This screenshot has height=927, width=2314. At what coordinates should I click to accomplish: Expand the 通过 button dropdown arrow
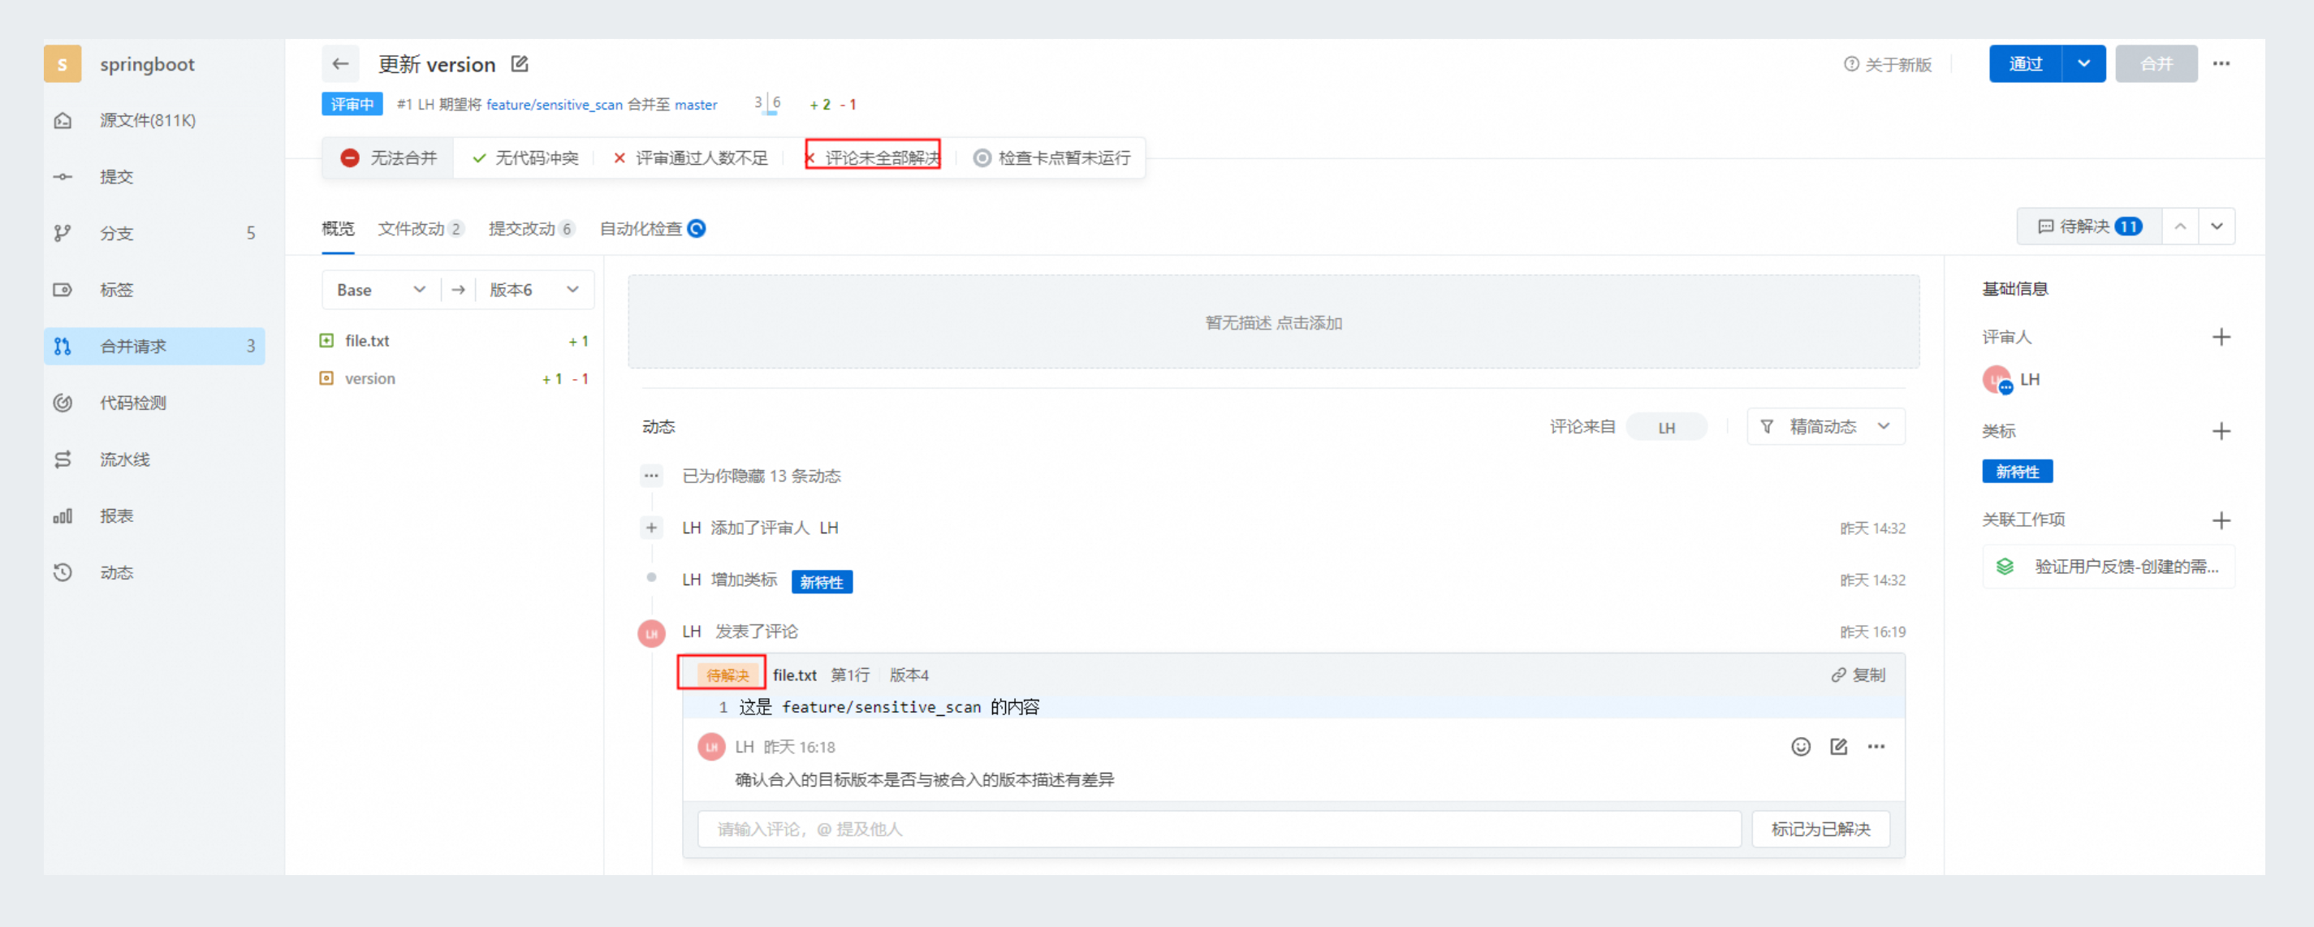(2084, 64)
